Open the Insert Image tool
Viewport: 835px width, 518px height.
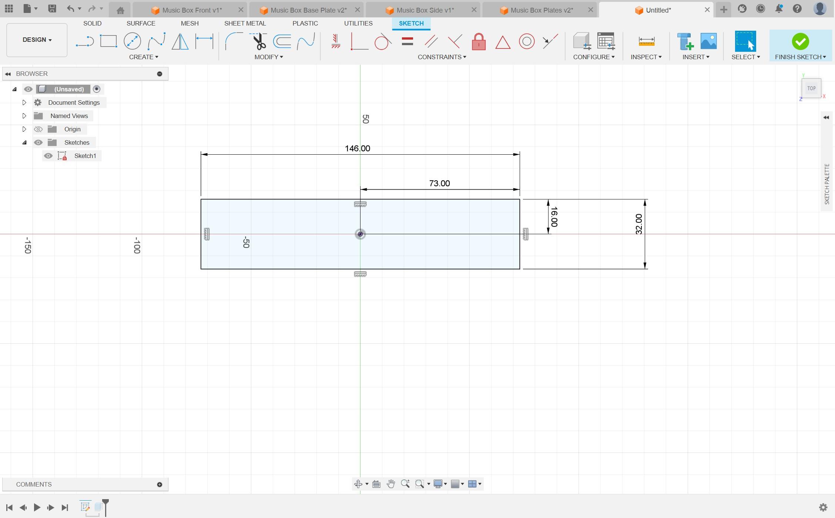coord(708,41)
